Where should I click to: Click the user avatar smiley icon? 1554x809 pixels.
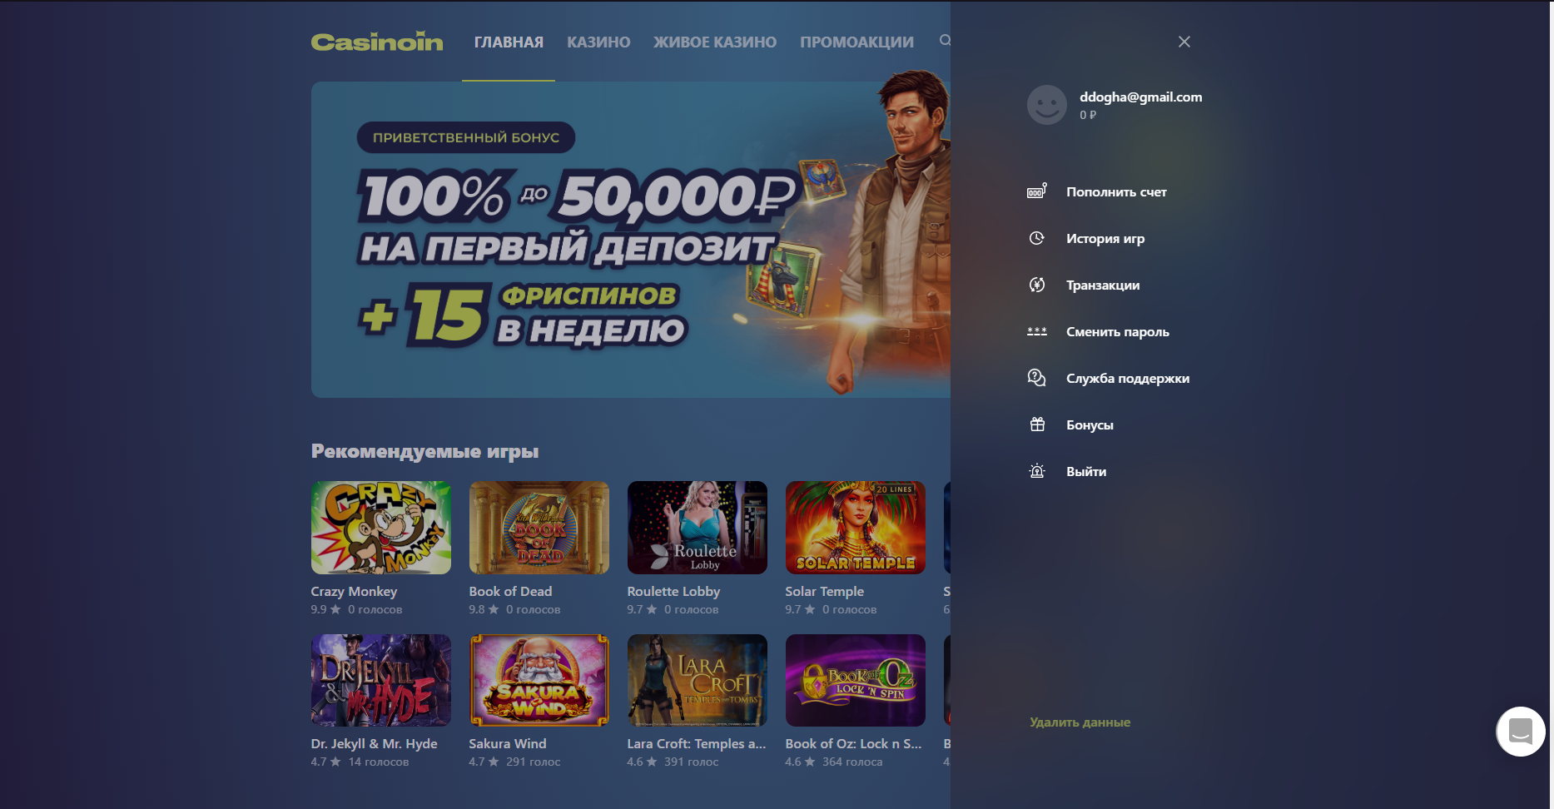point(1046,105)
